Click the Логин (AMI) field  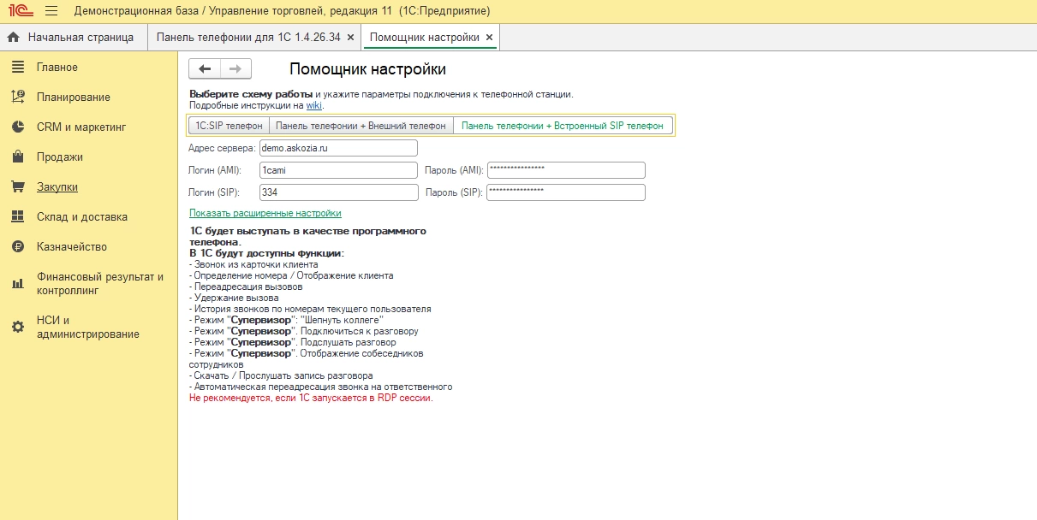338,170
